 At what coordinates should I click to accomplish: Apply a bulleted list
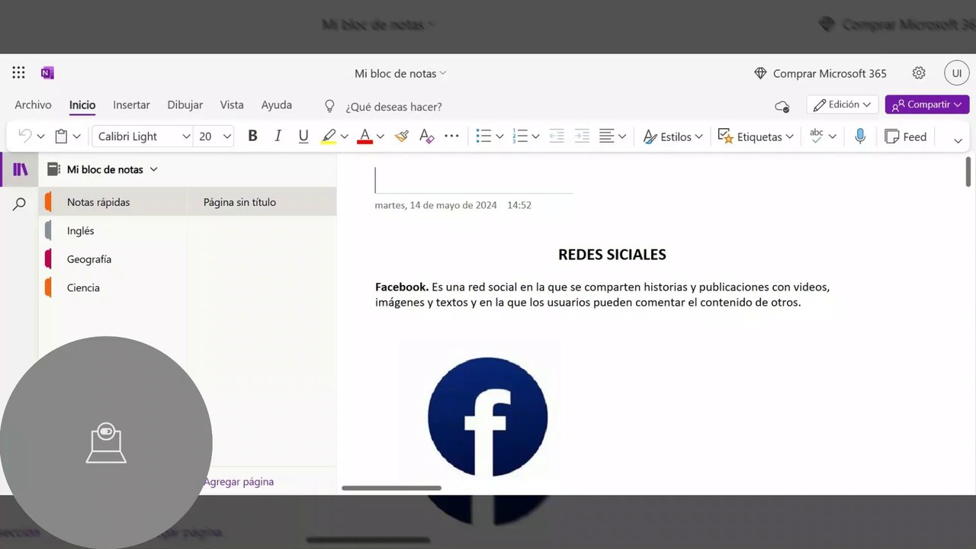(x=483, y=136)
